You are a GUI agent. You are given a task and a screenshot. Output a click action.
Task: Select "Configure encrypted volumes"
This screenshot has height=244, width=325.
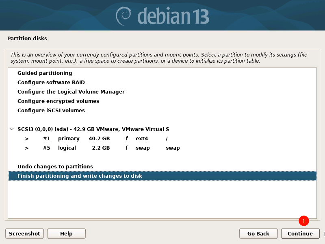tap(58, 101)
